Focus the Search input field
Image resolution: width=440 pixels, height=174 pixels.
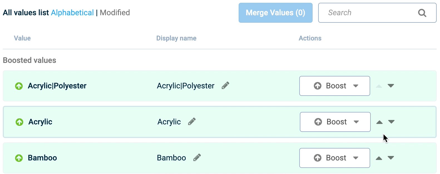point(377,13)
